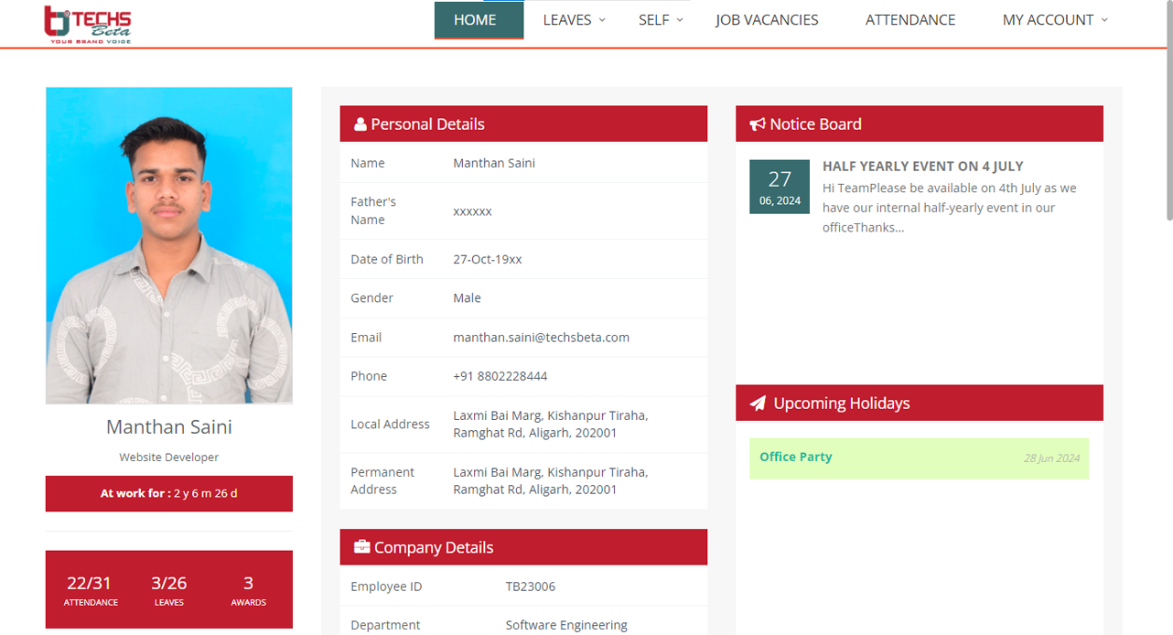1173x635 pixels.
Task: Click the 27 June date badge
Action: 779,187
